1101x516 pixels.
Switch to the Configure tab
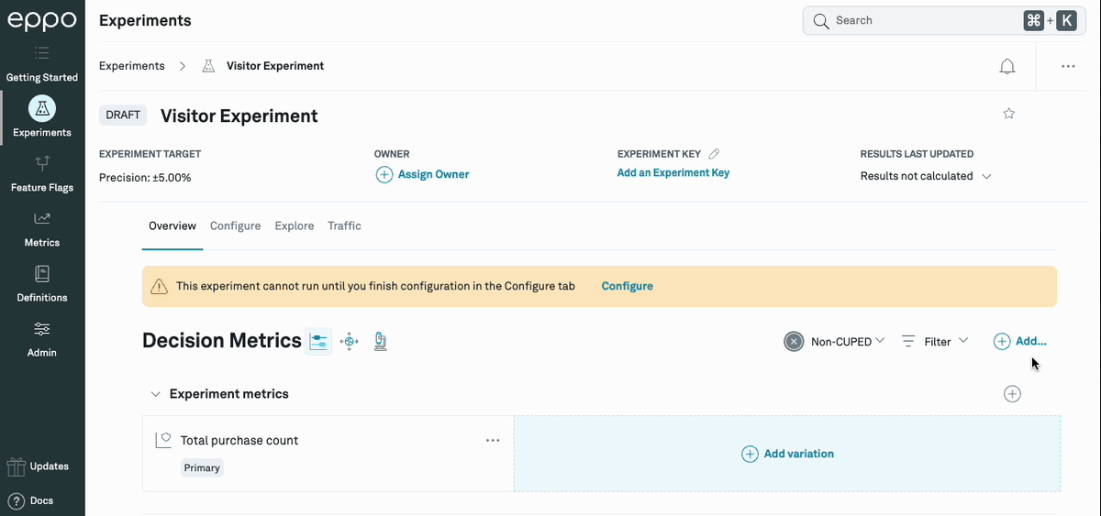tap(235, 225)
